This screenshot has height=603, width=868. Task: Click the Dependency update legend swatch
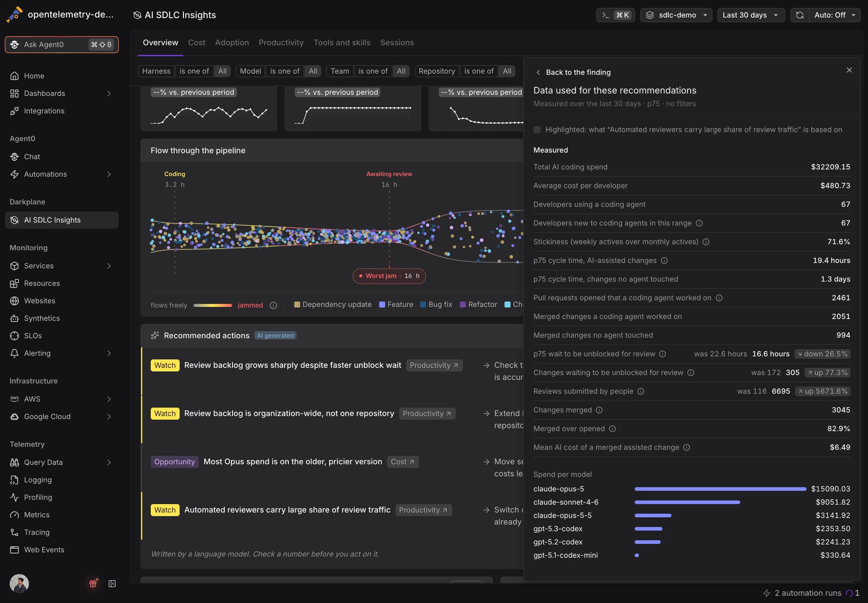tap(297, 305)
